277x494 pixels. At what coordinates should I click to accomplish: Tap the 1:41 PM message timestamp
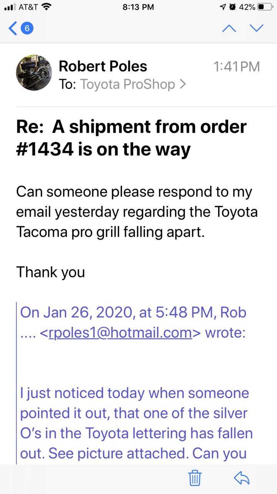click(237, 66)
